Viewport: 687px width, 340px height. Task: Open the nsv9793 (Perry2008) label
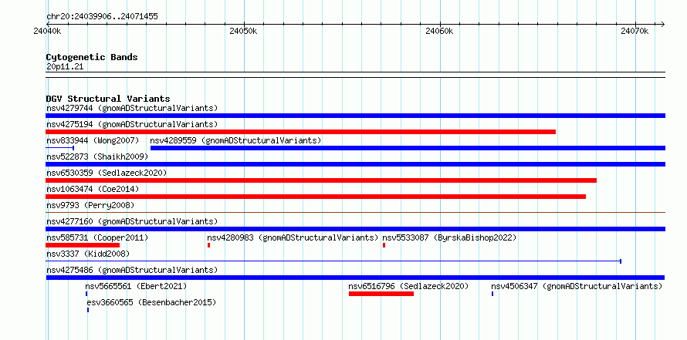pos(90,205)
